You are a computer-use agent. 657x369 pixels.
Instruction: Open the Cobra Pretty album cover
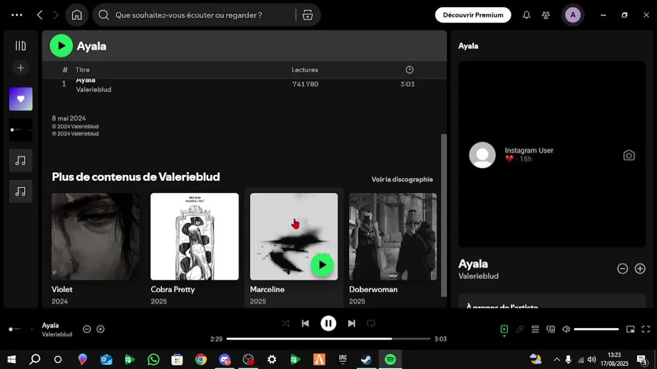pos(195,236)
